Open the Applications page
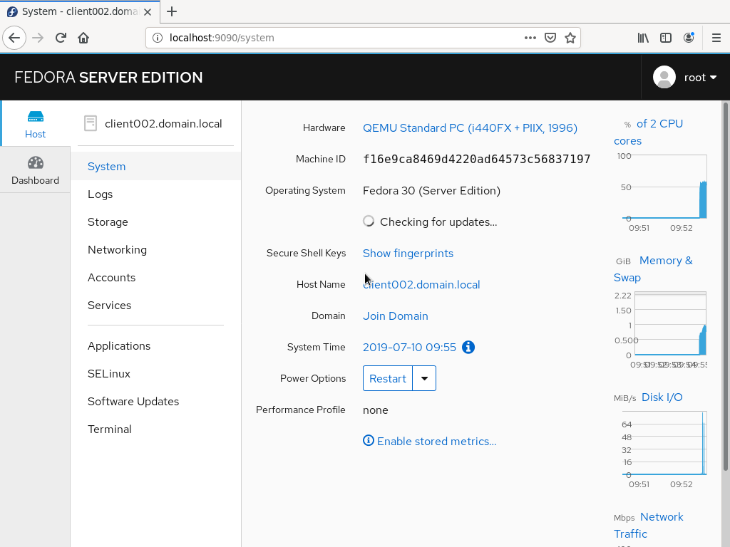This screenshot has height=547, width=730. click(156, 345)
